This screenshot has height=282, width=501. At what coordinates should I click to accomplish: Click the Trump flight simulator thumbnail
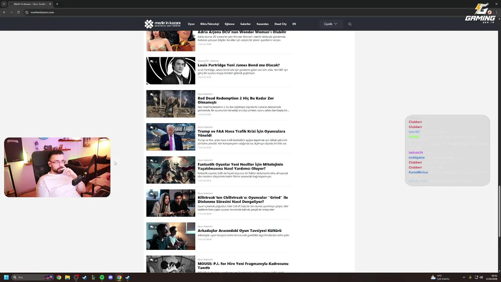[x=171, y=137]
